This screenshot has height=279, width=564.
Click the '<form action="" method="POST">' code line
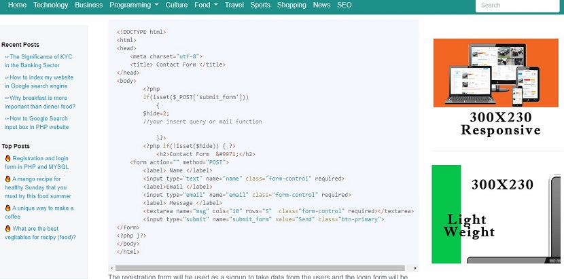[x=179, y=162]
